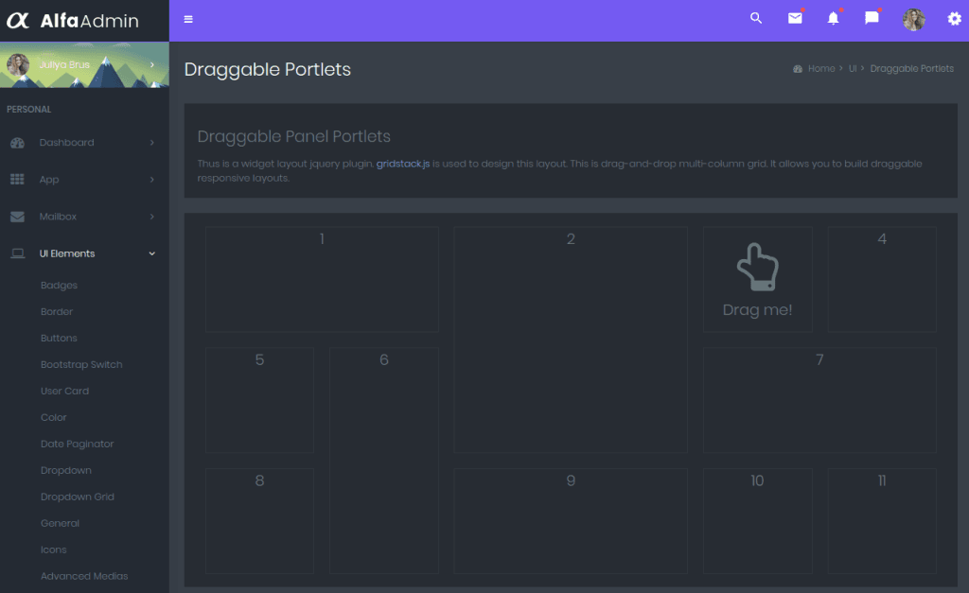Image resolution: width=969 pixels, height=593 pixels.
Task: Expand the Dashboard menu chevron
Action: [152, 143]
